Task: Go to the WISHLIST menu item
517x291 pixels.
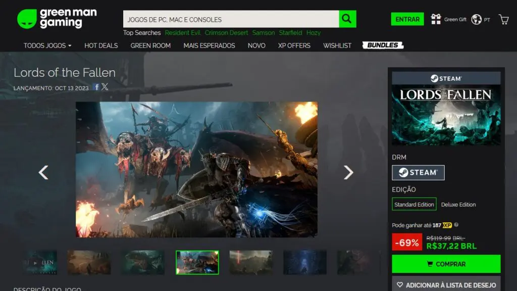Action: (337, 45)
